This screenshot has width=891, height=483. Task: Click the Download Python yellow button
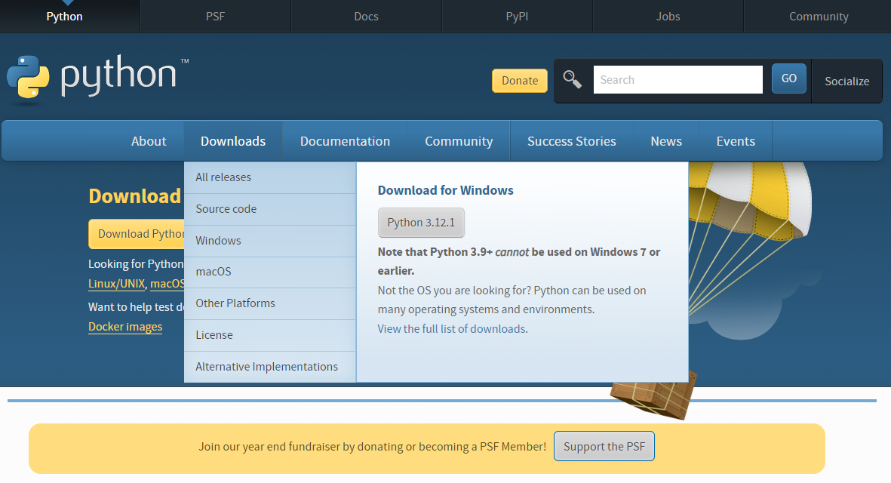click(137, 234)
